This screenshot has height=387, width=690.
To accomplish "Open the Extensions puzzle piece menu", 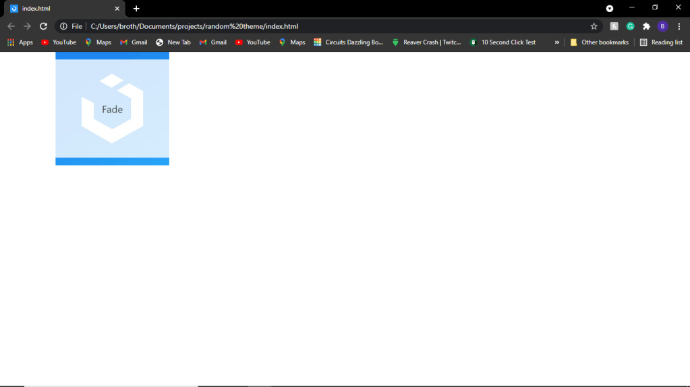I will click(646, 26).
